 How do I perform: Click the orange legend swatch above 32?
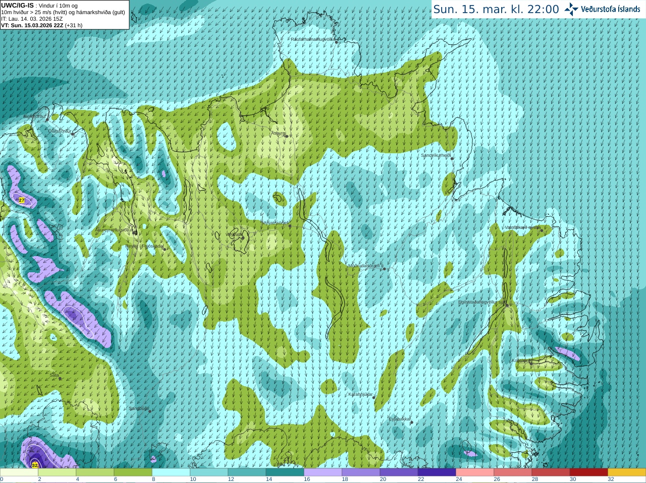pyautogui.click(x=627, y=472)
